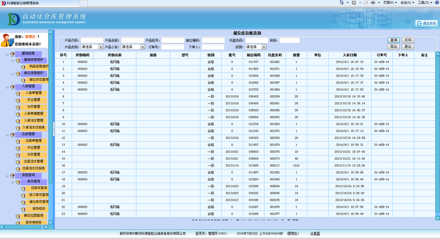This screenshot has width=440, height=239.
Task: Click sidebar horizontal scrollbar right arrow
Action: (46, 227)
